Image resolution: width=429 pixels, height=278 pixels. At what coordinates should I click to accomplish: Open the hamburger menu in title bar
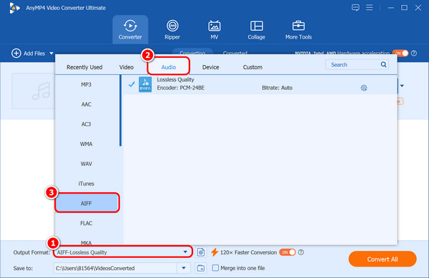click(x=370, y=7)
